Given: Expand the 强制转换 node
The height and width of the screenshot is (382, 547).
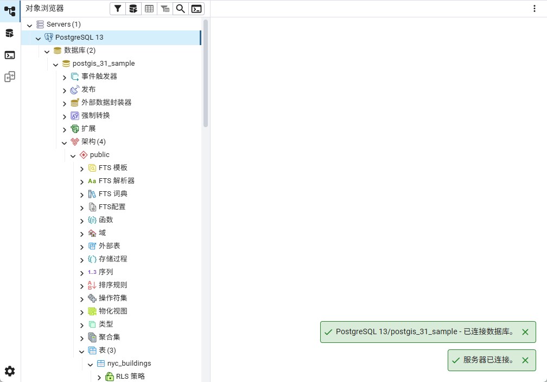Looking at the screenshot, I should 65,116.
